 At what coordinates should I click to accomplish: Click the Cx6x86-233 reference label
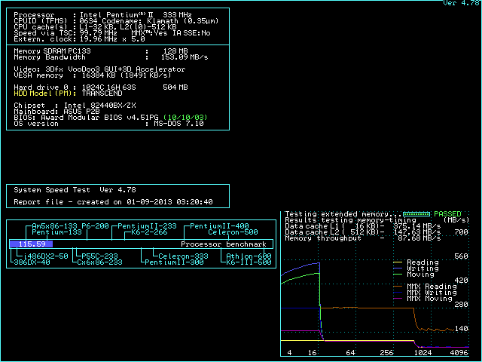[99, 262]
